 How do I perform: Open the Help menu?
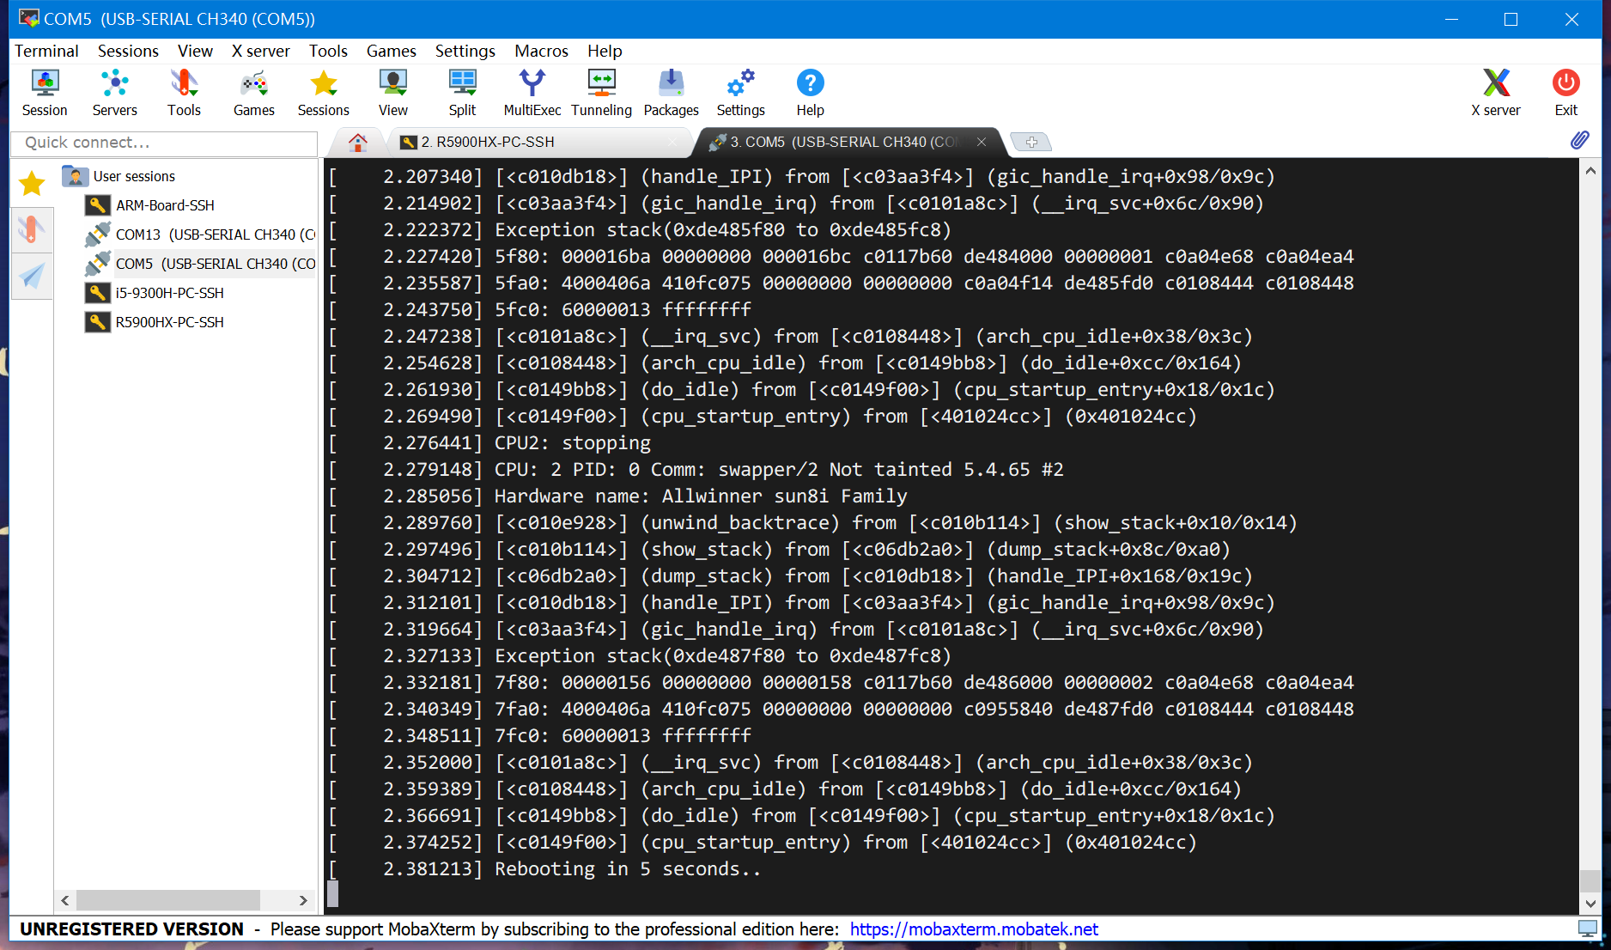(x=605, y=51)
